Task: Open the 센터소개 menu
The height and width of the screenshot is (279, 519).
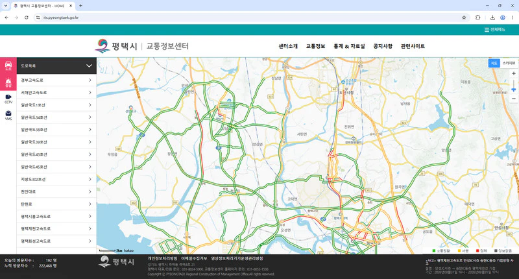Action: point(288,46)
